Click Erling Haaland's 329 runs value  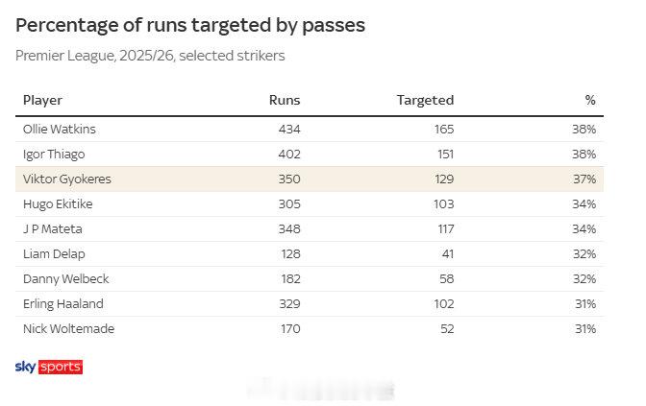click(x=288, y=303)
